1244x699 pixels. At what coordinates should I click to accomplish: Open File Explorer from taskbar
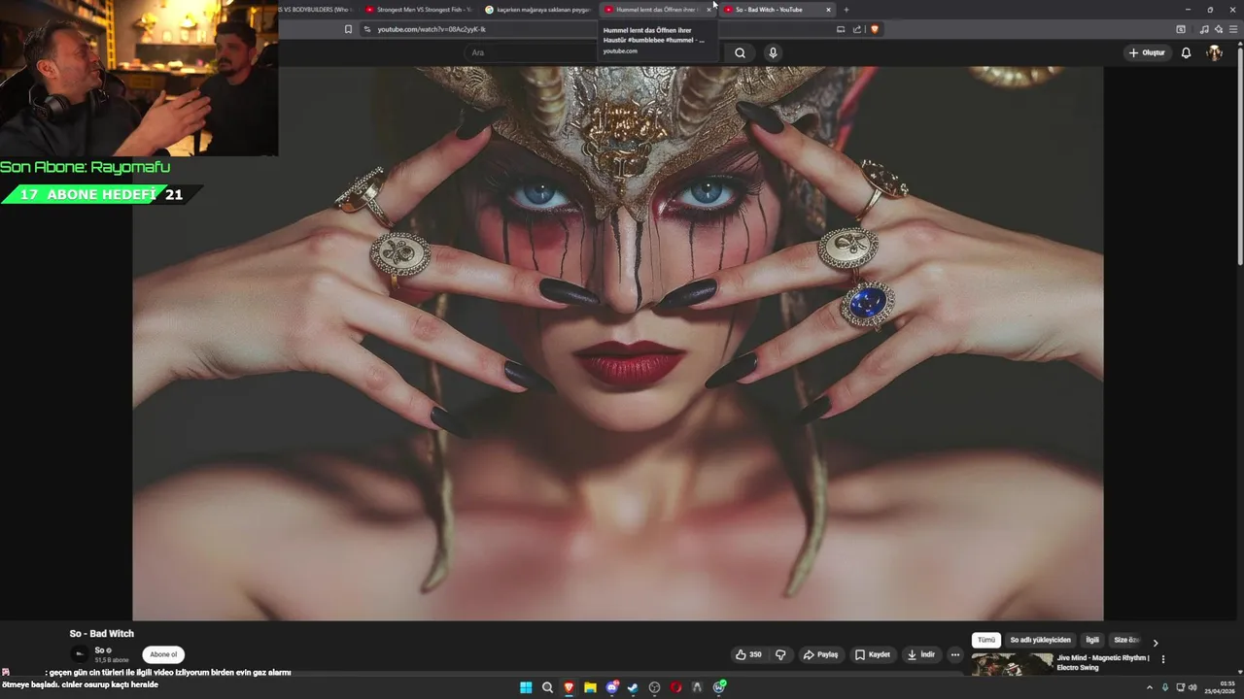click(590, 687)
